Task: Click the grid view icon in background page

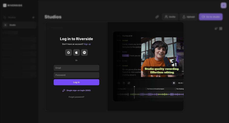Action: coord(221,28)
